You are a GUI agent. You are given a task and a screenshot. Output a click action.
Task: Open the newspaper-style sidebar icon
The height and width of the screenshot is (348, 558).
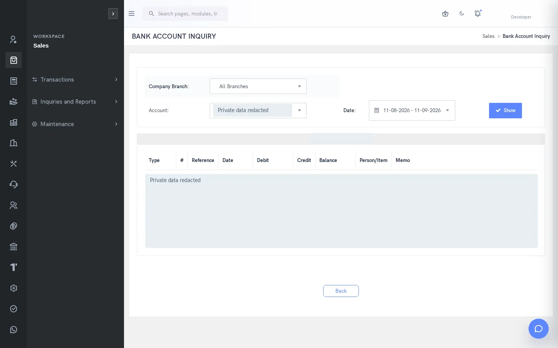click(x=14, y=122)
